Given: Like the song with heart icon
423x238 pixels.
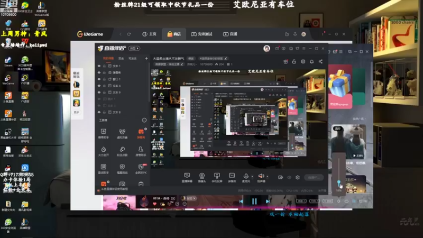Looking at the screenshot, I should tap(154, 204).
